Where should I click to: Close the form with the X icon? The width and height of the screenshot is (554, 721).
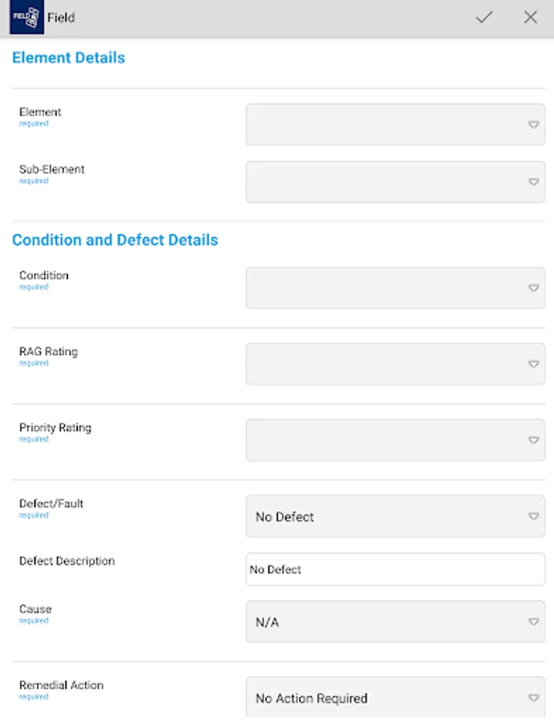[x=531, y=17]
